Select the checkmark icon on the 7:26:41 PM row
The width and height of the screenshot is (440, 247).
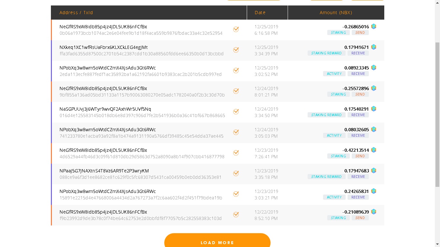click(236, 153)
